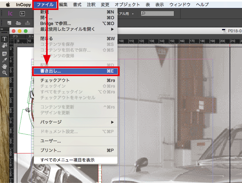Select the Hand tool
Viewport: 242px width, 183px height.
coord(4,66)
